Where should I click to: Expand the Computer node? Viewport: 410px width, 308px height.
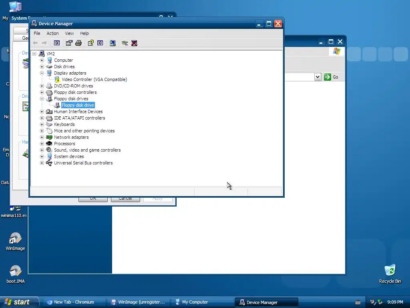pyautogui.click(x=42, y=60)
